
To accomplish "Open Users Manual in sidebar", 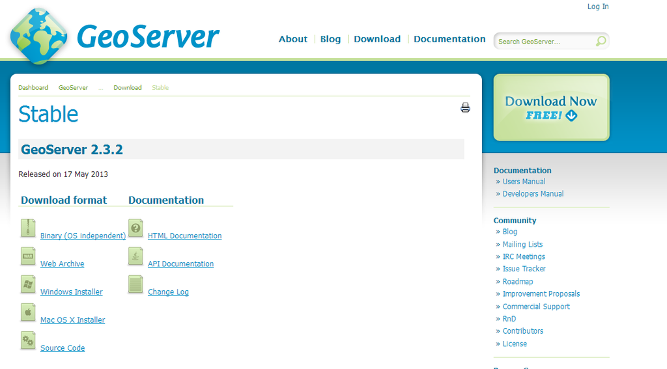I will pyautogui.click(x=524, y=182).
